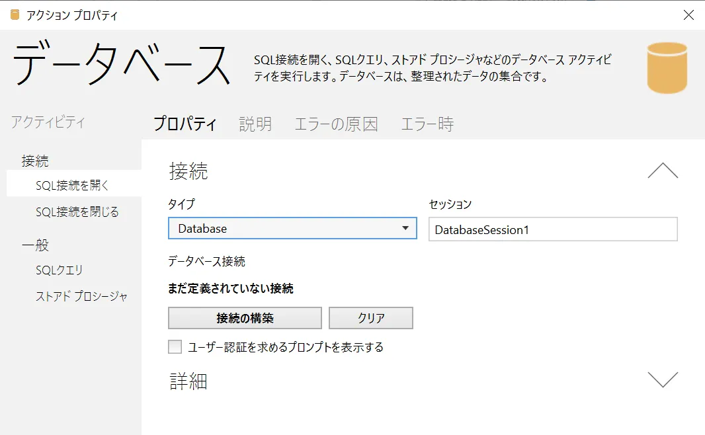This screenshot has width=705, height=435.
Task: Click the クリア button
Action: click(371, 318)
